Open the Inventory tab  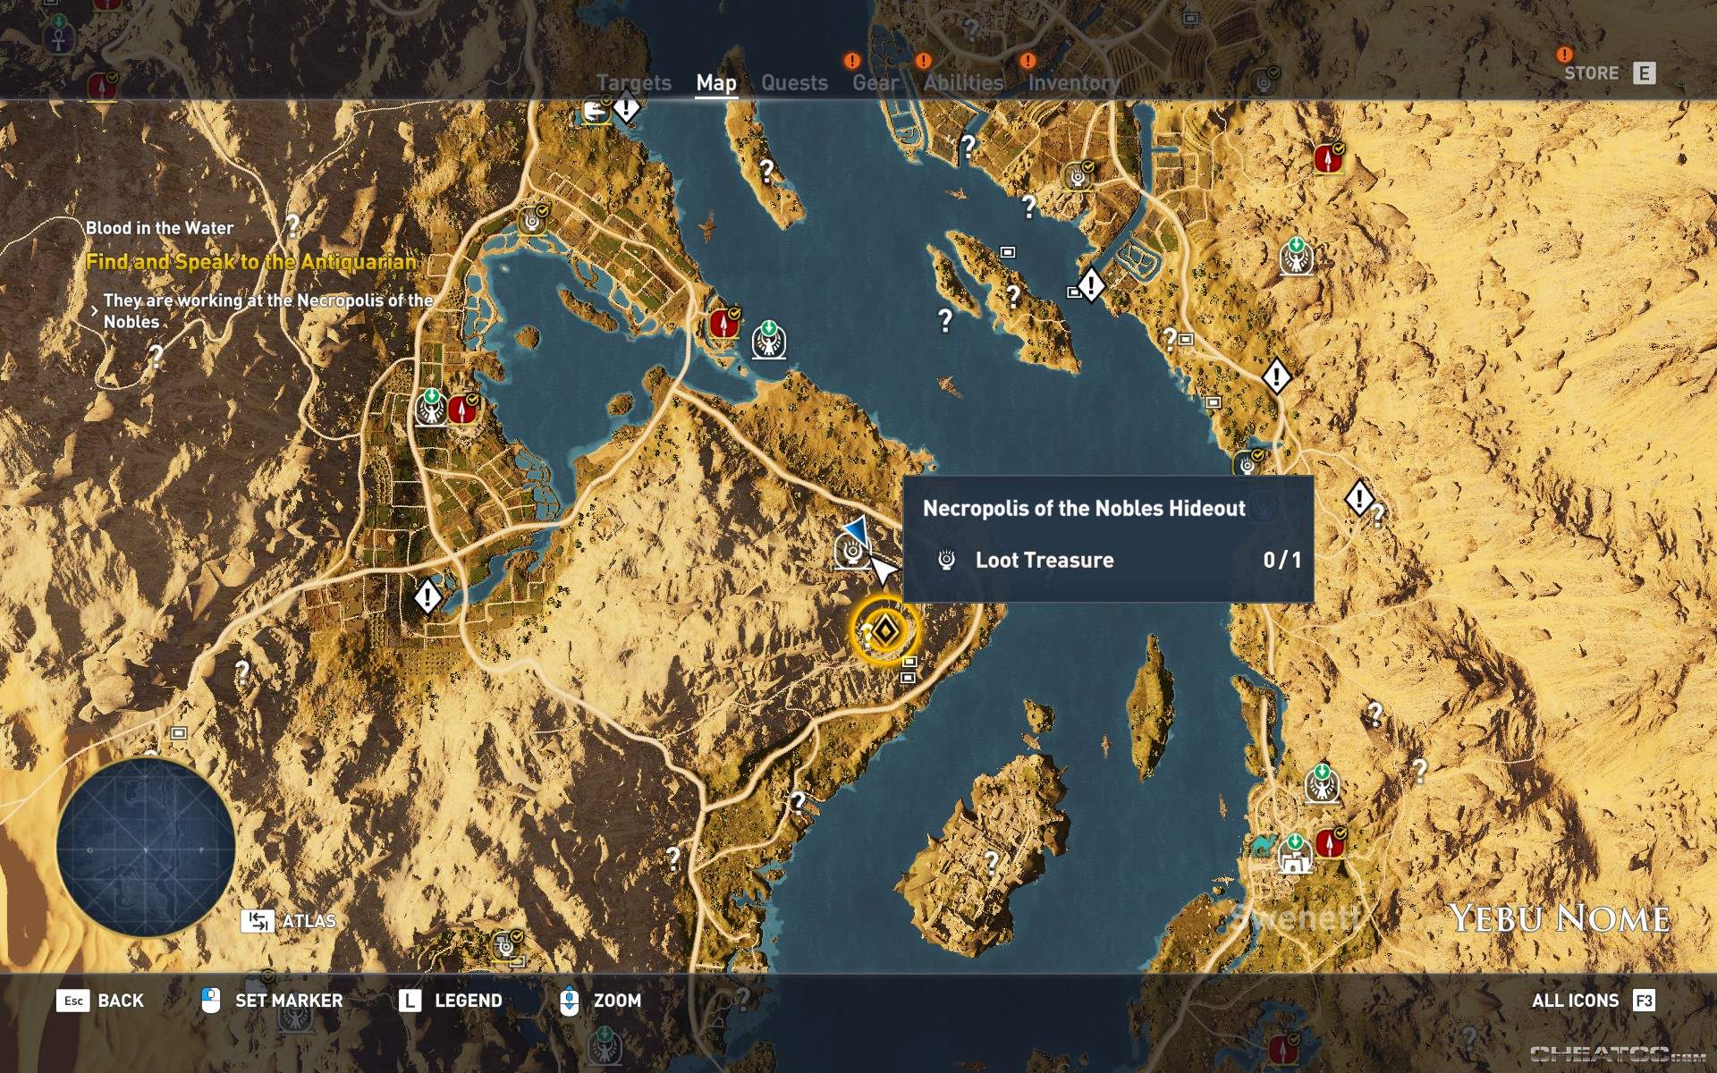pos(1073,82)
